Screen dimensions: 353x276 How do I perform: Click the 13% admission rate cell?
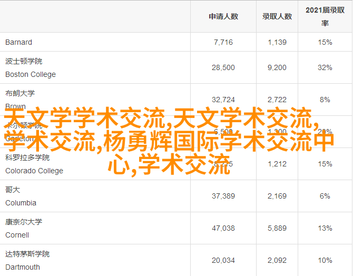click(x=325, y=228)
